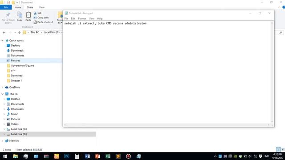Switch to the Home ribbon tab

[18, 7]
